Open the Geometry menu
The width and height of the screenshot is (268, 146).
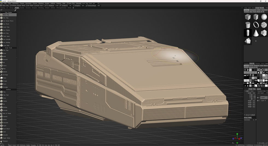click(x=28, y=4)
